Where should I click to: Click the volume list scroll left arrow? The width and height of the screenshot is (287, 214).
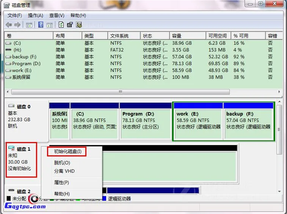click(8, 92)
